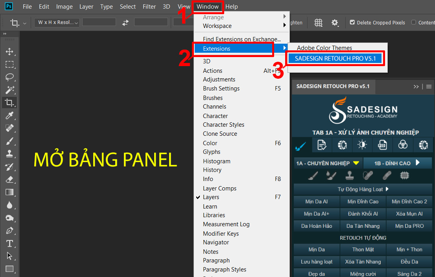Click the Xóa Mụn AI button

409,214
